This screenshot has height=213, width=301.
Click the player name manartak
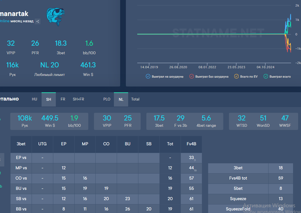pos(14,13)
